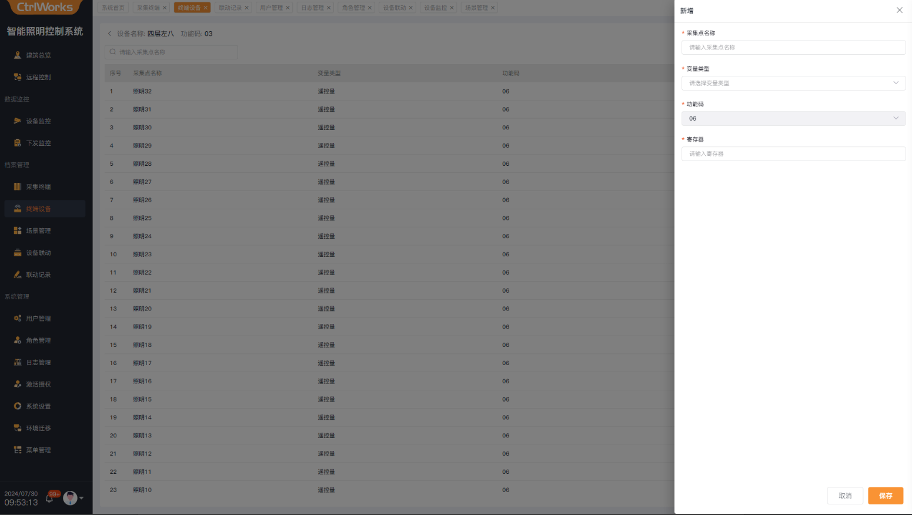The width and height of the screenshot is (912, 515).
Task: Expand the user avatar menu arrow
Action: pos(82,498)
